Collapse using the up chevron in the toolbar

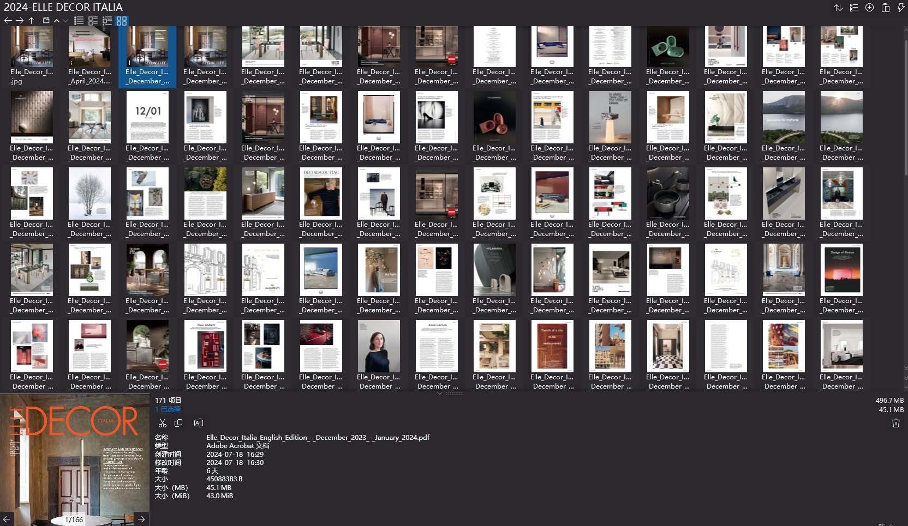click(56, 20)
